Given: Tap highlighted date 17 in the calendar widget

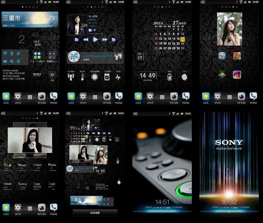Looking at the screenshot, I should 182,38.
